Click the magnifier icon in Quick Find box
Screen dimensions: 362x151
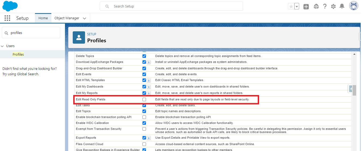tap(6, 33)
